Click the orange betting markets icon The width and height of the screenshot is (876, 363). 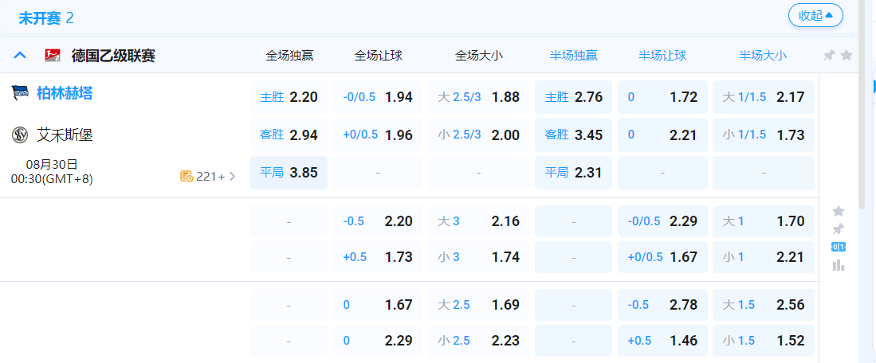pyautogui.click(x=187, y=176)
